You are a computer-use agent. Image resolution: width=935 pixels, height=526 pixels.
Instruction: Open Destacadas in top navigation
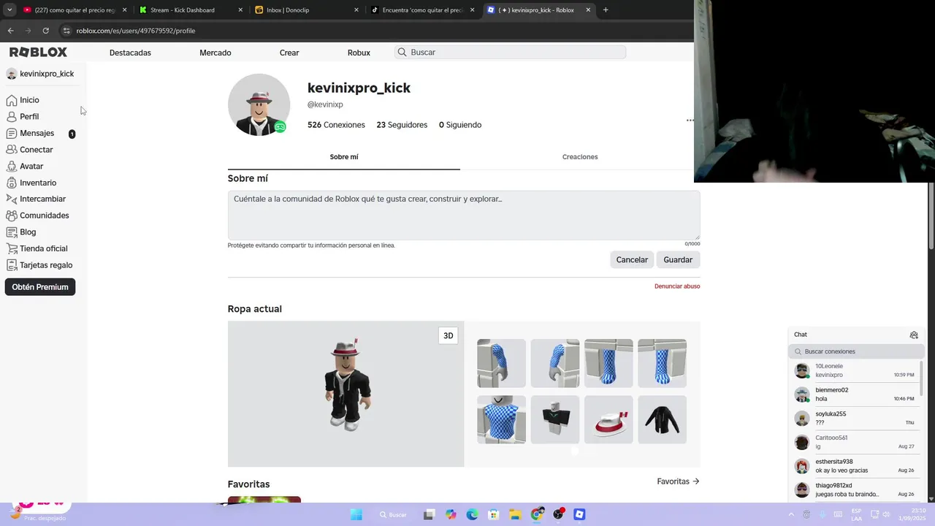130,53
